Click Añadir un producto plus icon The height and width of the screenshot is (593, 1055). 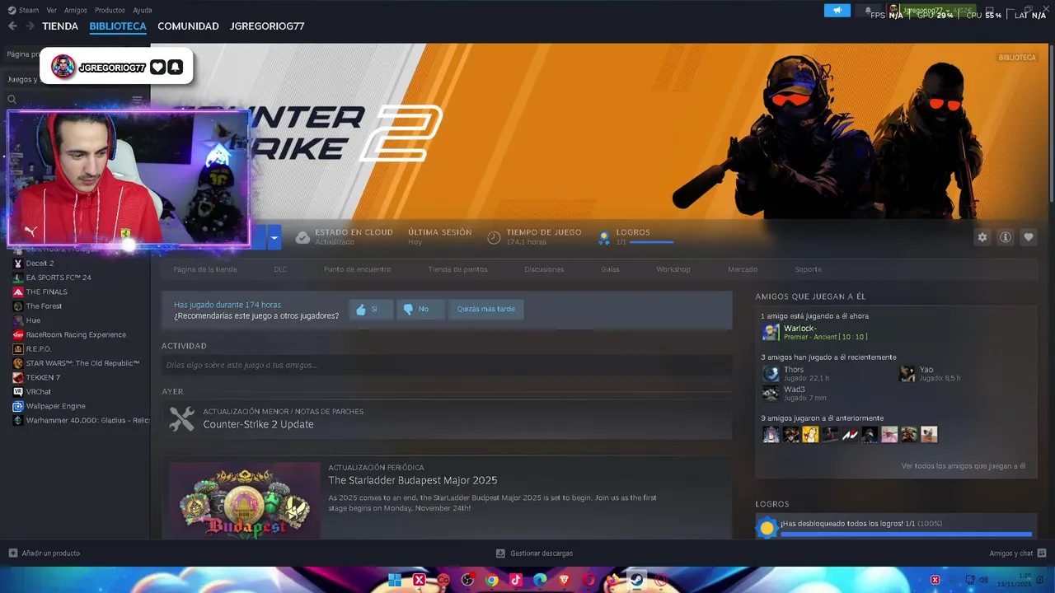12,553
